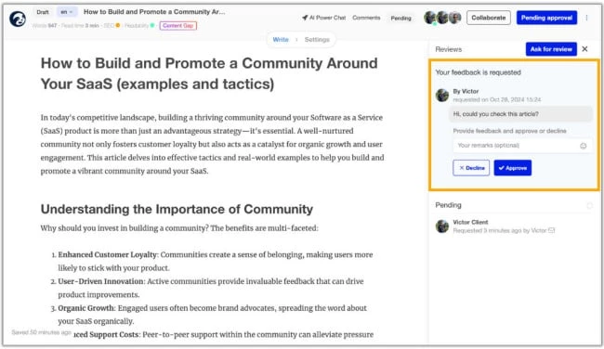Open the 'en' language dropdown
Screen dimensions: 604x349
tap(67, 12)
